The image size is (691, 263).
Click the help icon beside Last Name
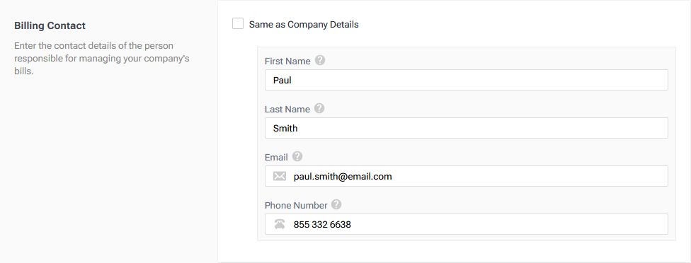pos(319,108)
